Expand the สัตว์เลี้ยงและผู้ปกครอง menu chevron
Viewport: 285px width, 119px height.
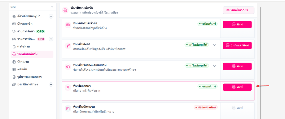tap(51, 16)
